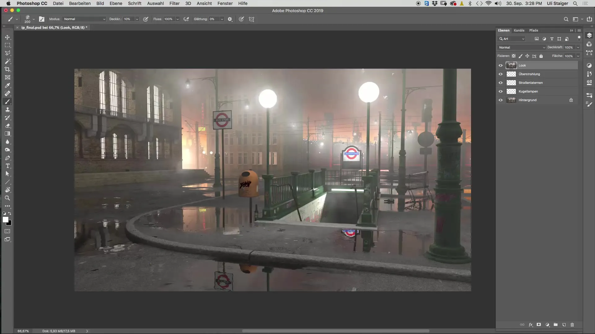The width and height of the screenshot is (595, 334).
Task: Select the Healing Brush tool
Action: point(7,93)
